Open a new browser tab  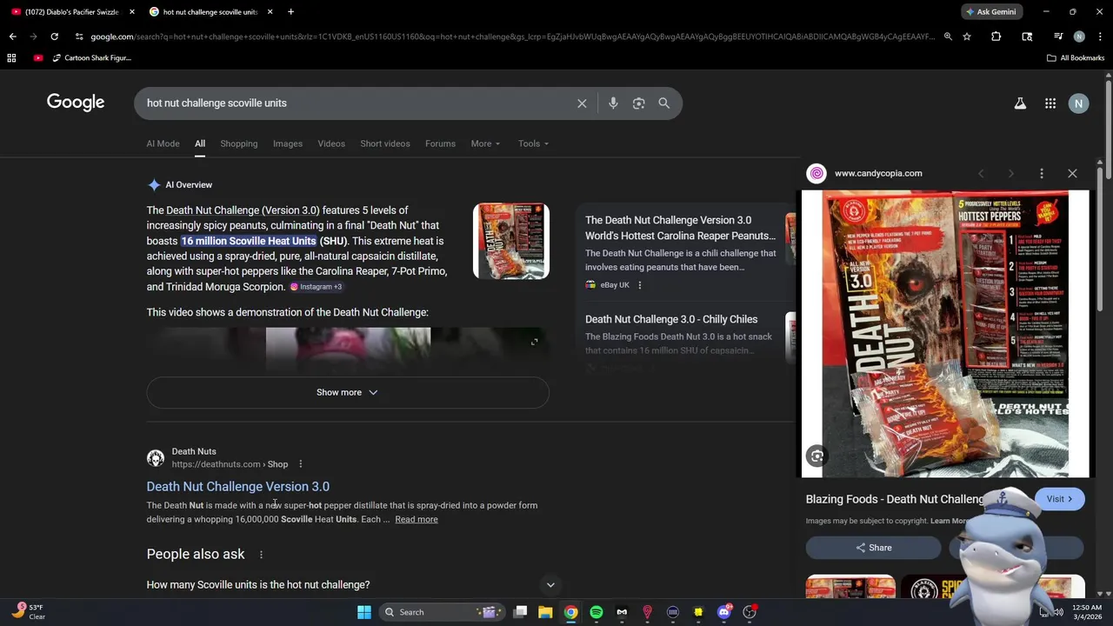(290, 12)
